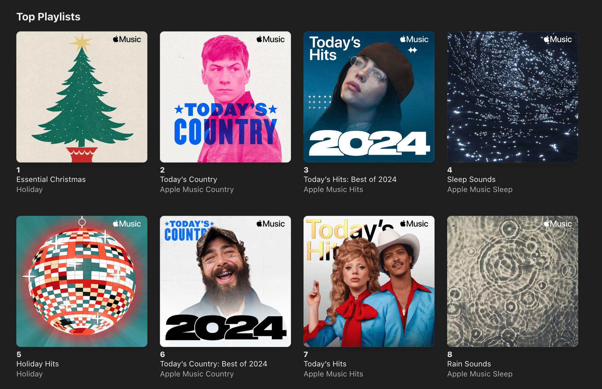Open Today's Country: Best of 2024 title

pos(214,364)
